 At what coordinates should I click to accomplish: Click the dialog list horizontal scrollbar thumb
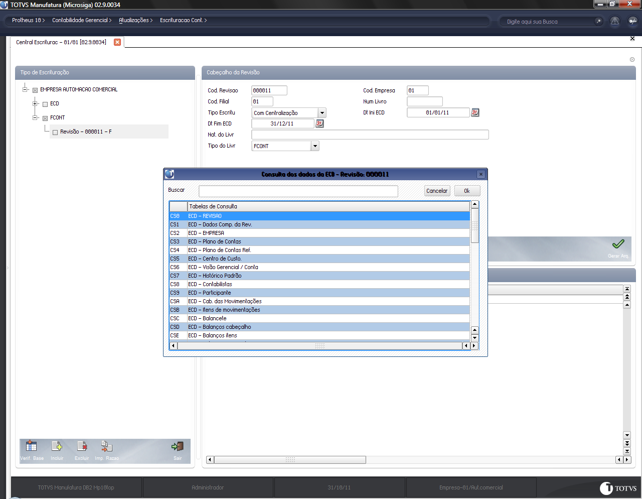point(319,346)
